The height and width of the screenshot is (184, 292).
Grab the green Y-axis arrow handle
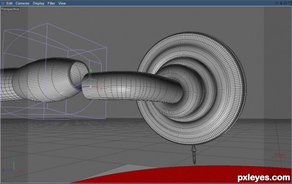pos(91,71)
